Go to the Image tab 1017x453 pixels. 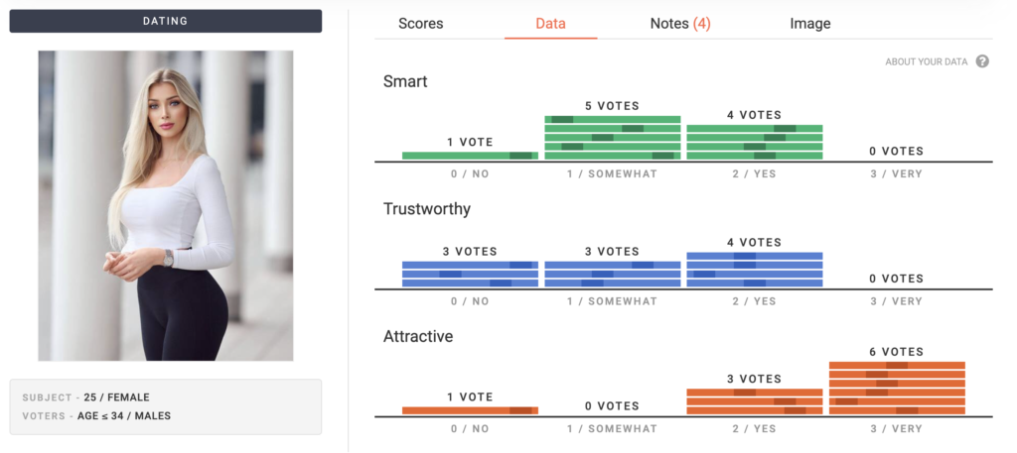[x=810, y=24]
